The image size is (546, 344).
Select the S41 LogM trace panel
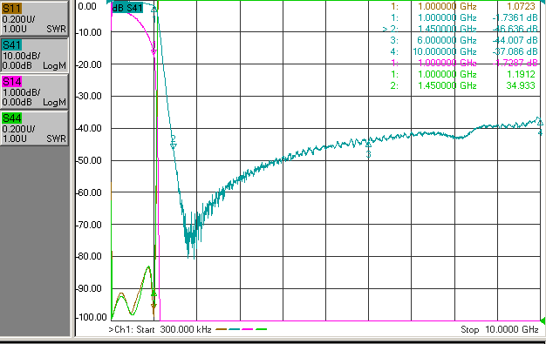pyautogui.click(x=34, y=55)
